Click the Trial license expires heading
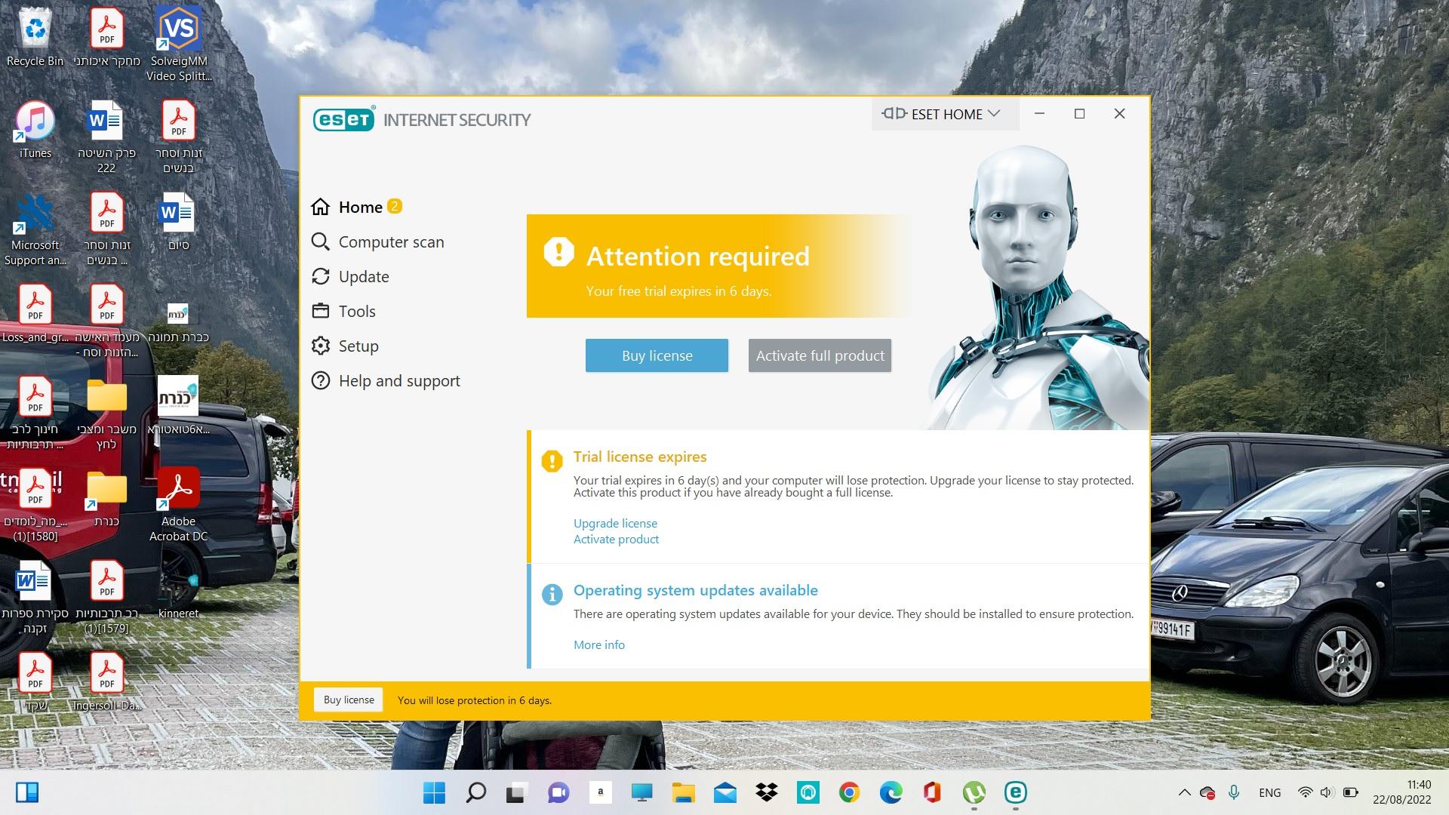The height and width of the screenshot is (815, 1449). [x=640, y=457]
